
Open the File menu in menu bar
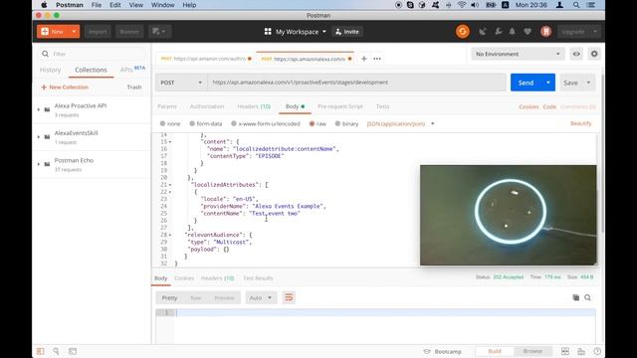(97, 5)
